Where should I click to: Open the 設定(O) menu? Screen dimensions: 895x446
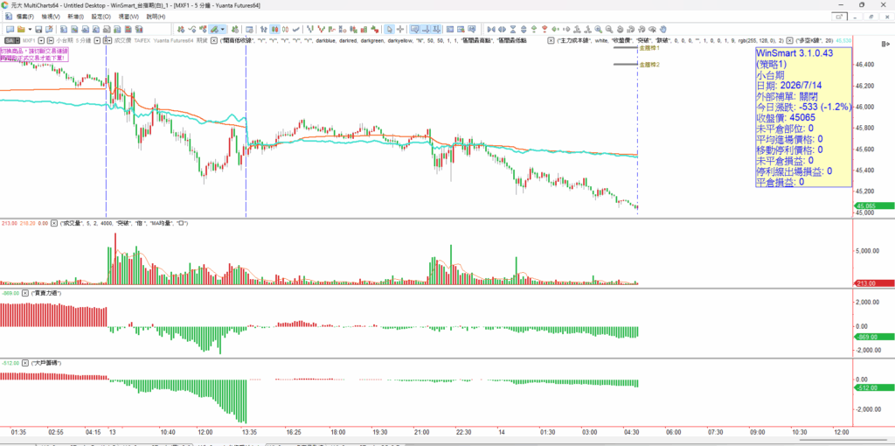coord(101,17)
